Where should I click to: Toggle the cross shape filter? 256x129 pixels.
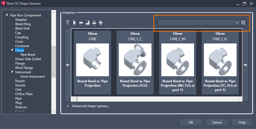point(101,23)
